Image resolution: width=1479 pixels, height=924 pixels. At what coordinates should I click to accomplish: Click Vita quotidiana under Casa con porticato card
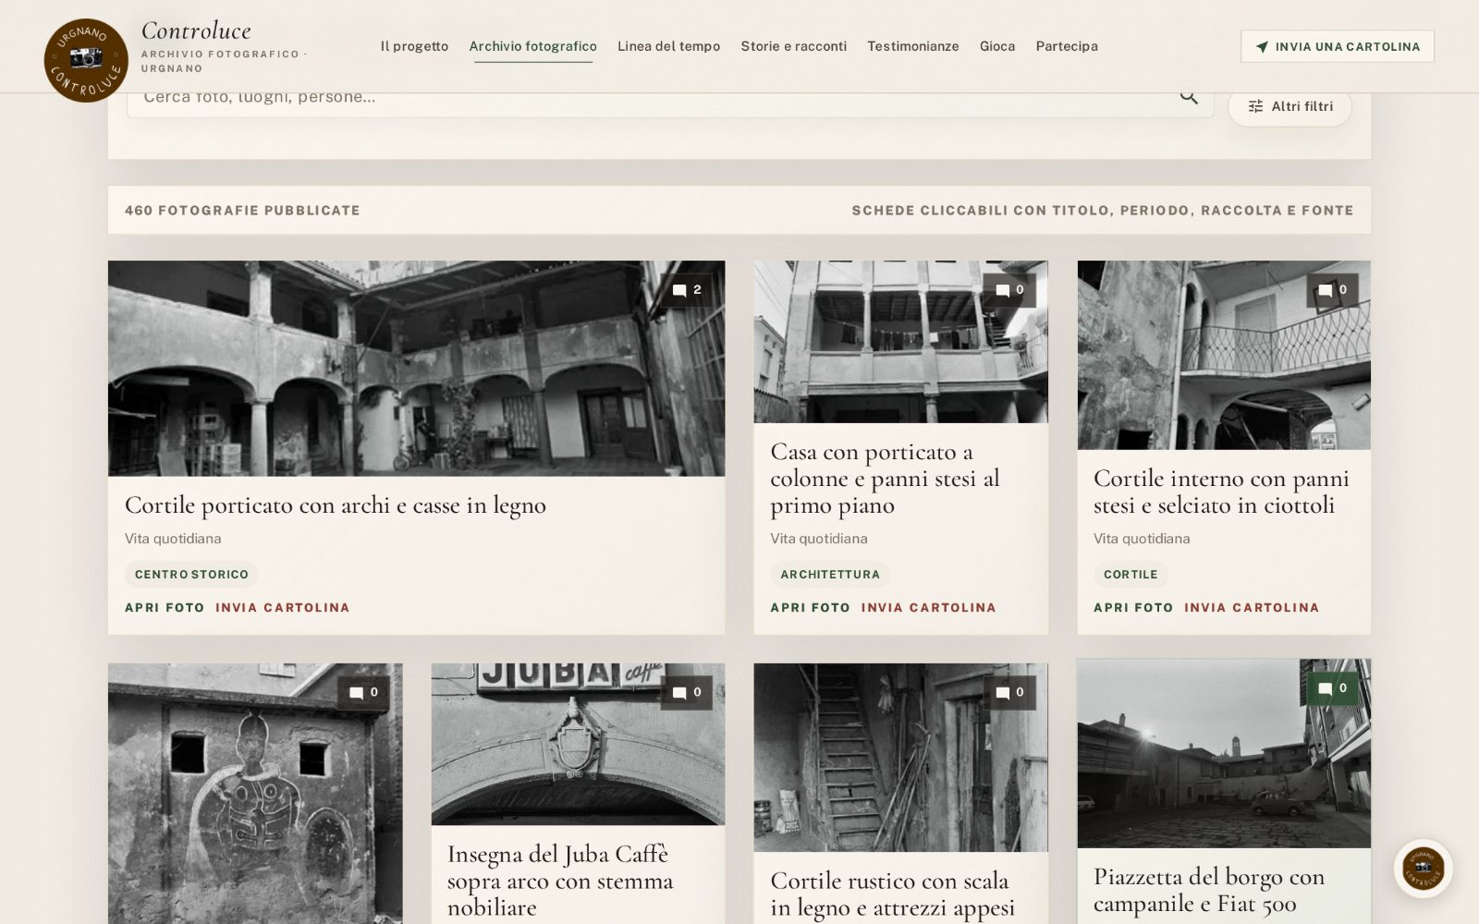pos(819,539)
